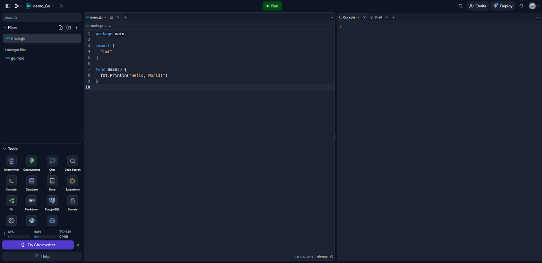The height and width of the screenshot is (263, 542).
Task: Toggle the left sidebar panel
Action: tap(8, 6)
